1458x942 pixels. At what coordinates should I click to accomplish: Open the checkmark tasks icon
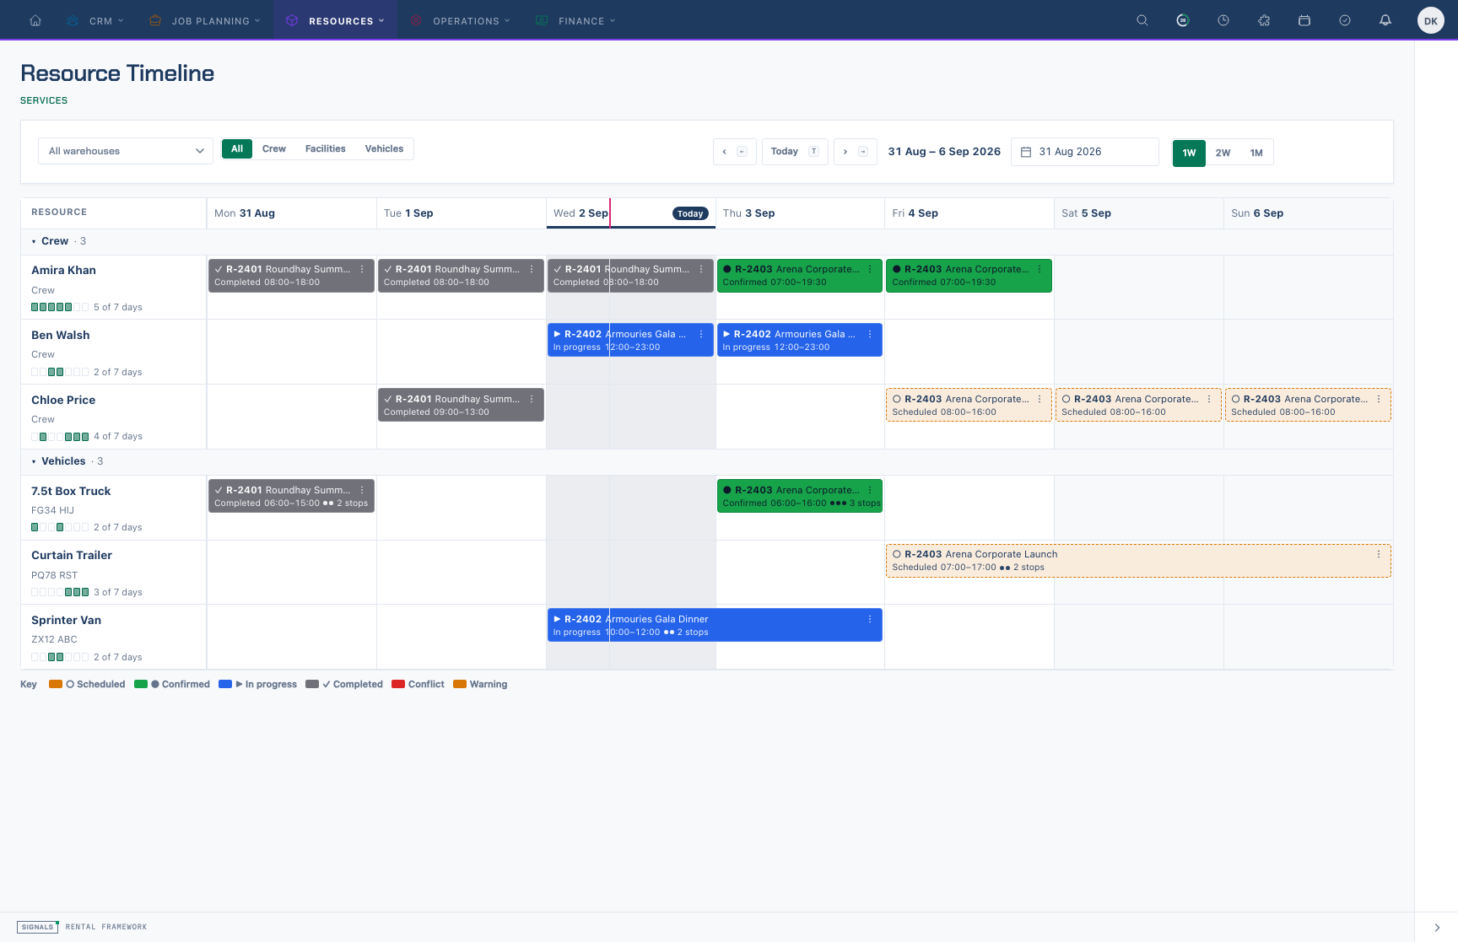(1345, 20)
